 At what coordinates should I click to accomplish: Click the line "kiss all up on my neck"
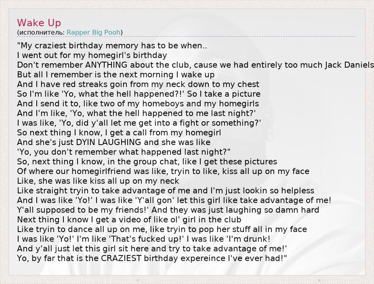point(98,181)
